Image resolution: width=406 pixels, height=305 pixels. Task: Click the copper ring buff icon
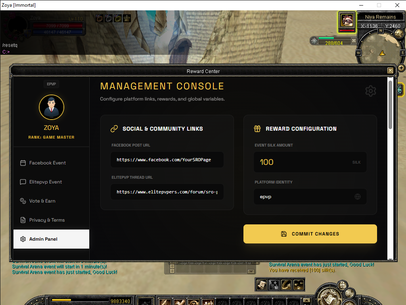pos(100,18)
